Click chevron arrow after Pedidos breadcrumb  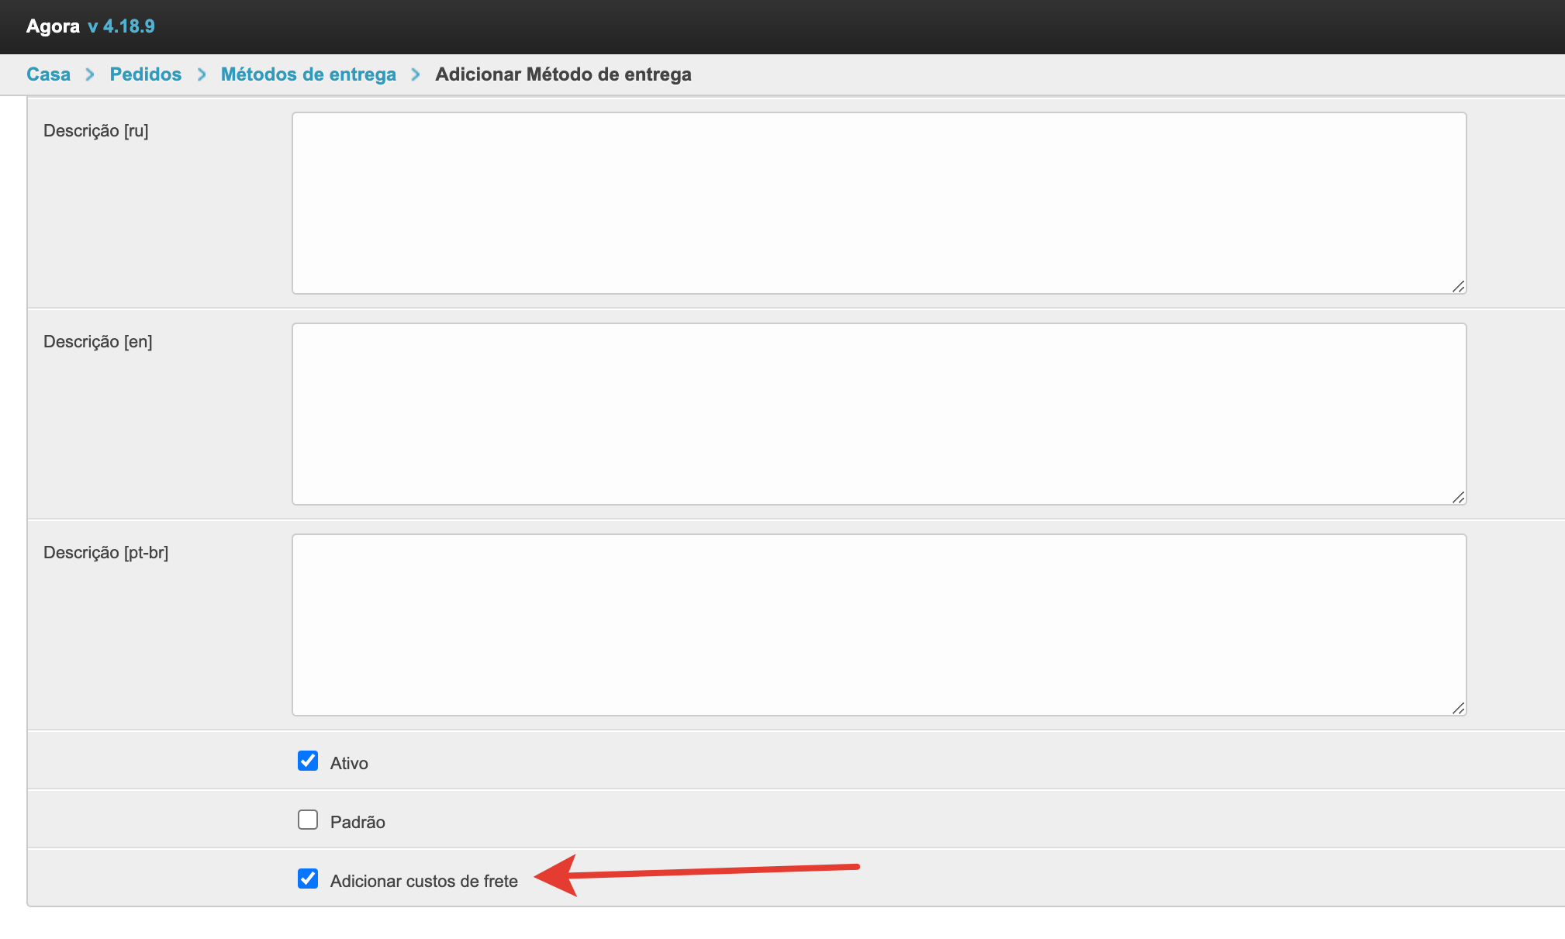(x=202, y=74)
